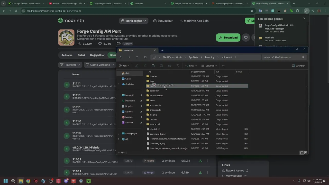This screenshot has height=185, width=329.
Task: Expand the Ağ network node
Action: pyautogui.click(x=119, y=139)
